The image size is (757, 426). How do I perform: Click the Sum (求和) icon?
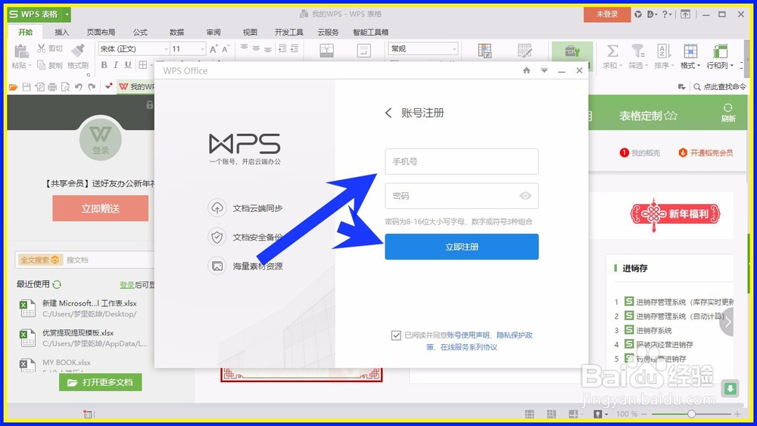point(612,51)
